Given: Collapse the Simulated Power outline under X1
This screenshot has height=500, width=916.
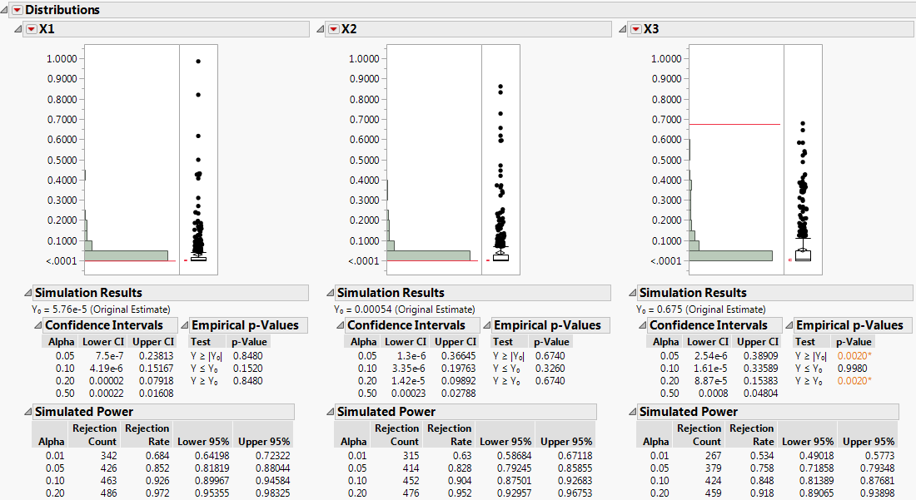Looking at the screenshot, I should (x=29, y=411).
